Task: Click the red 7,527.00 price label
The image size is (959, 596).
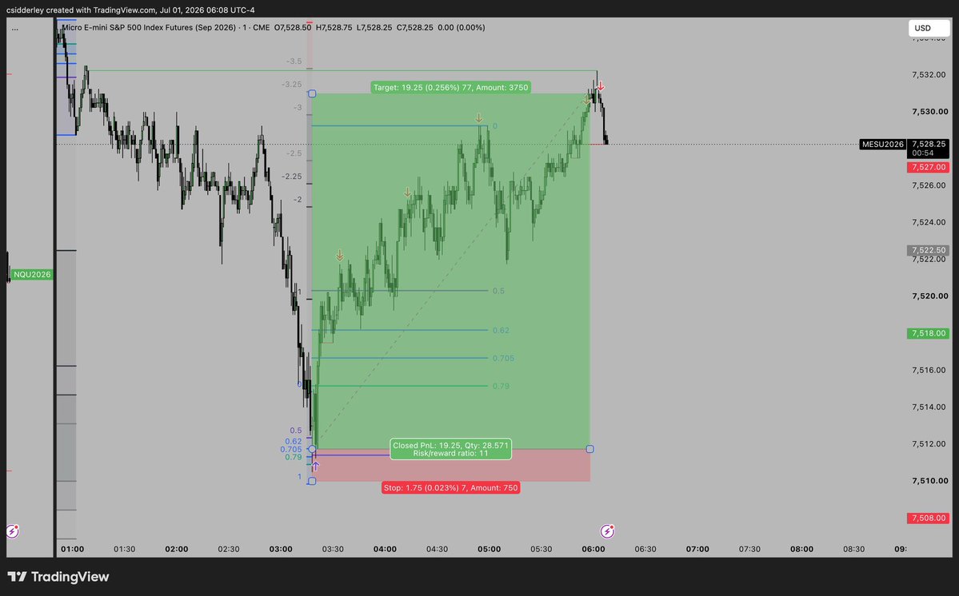Action: coord(929,167)
